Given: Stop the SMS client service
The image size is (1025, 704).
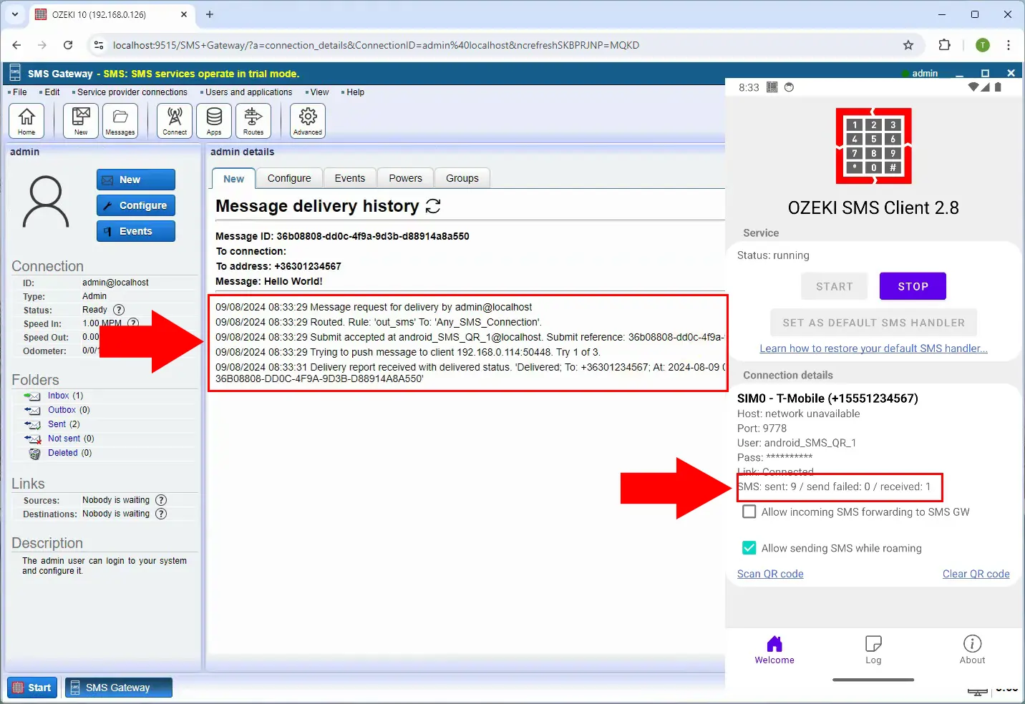Looking at the screenshot, I should click(x=913, y=286).
